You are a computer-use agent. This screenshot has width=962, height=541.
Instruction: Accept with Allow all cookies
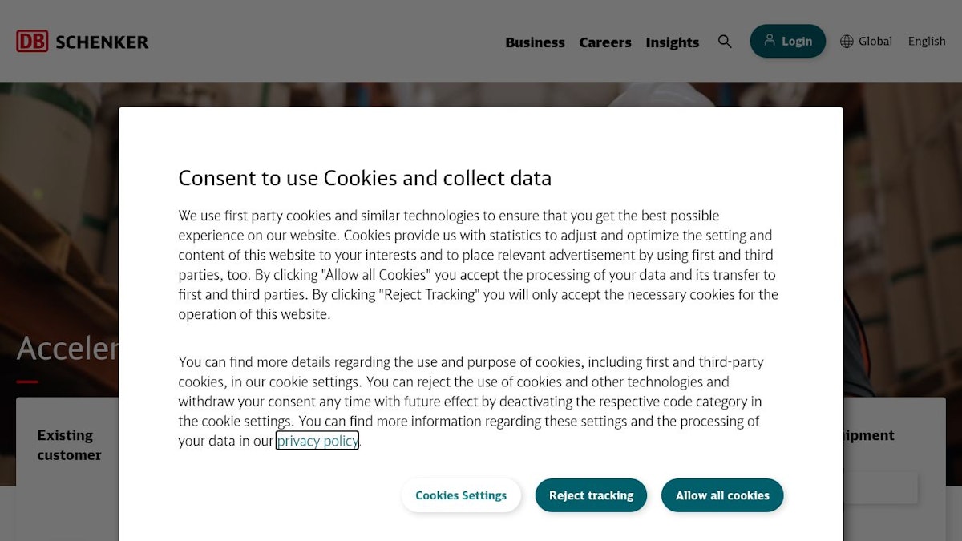pyautogui.click(x=722, y=495)
